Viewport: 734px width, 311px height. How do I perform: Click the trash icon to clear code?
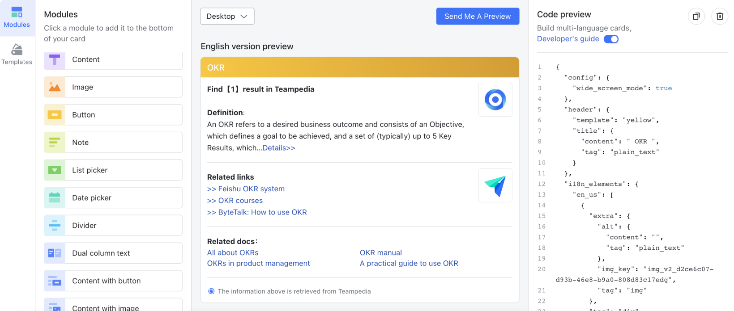coord(720,17)
